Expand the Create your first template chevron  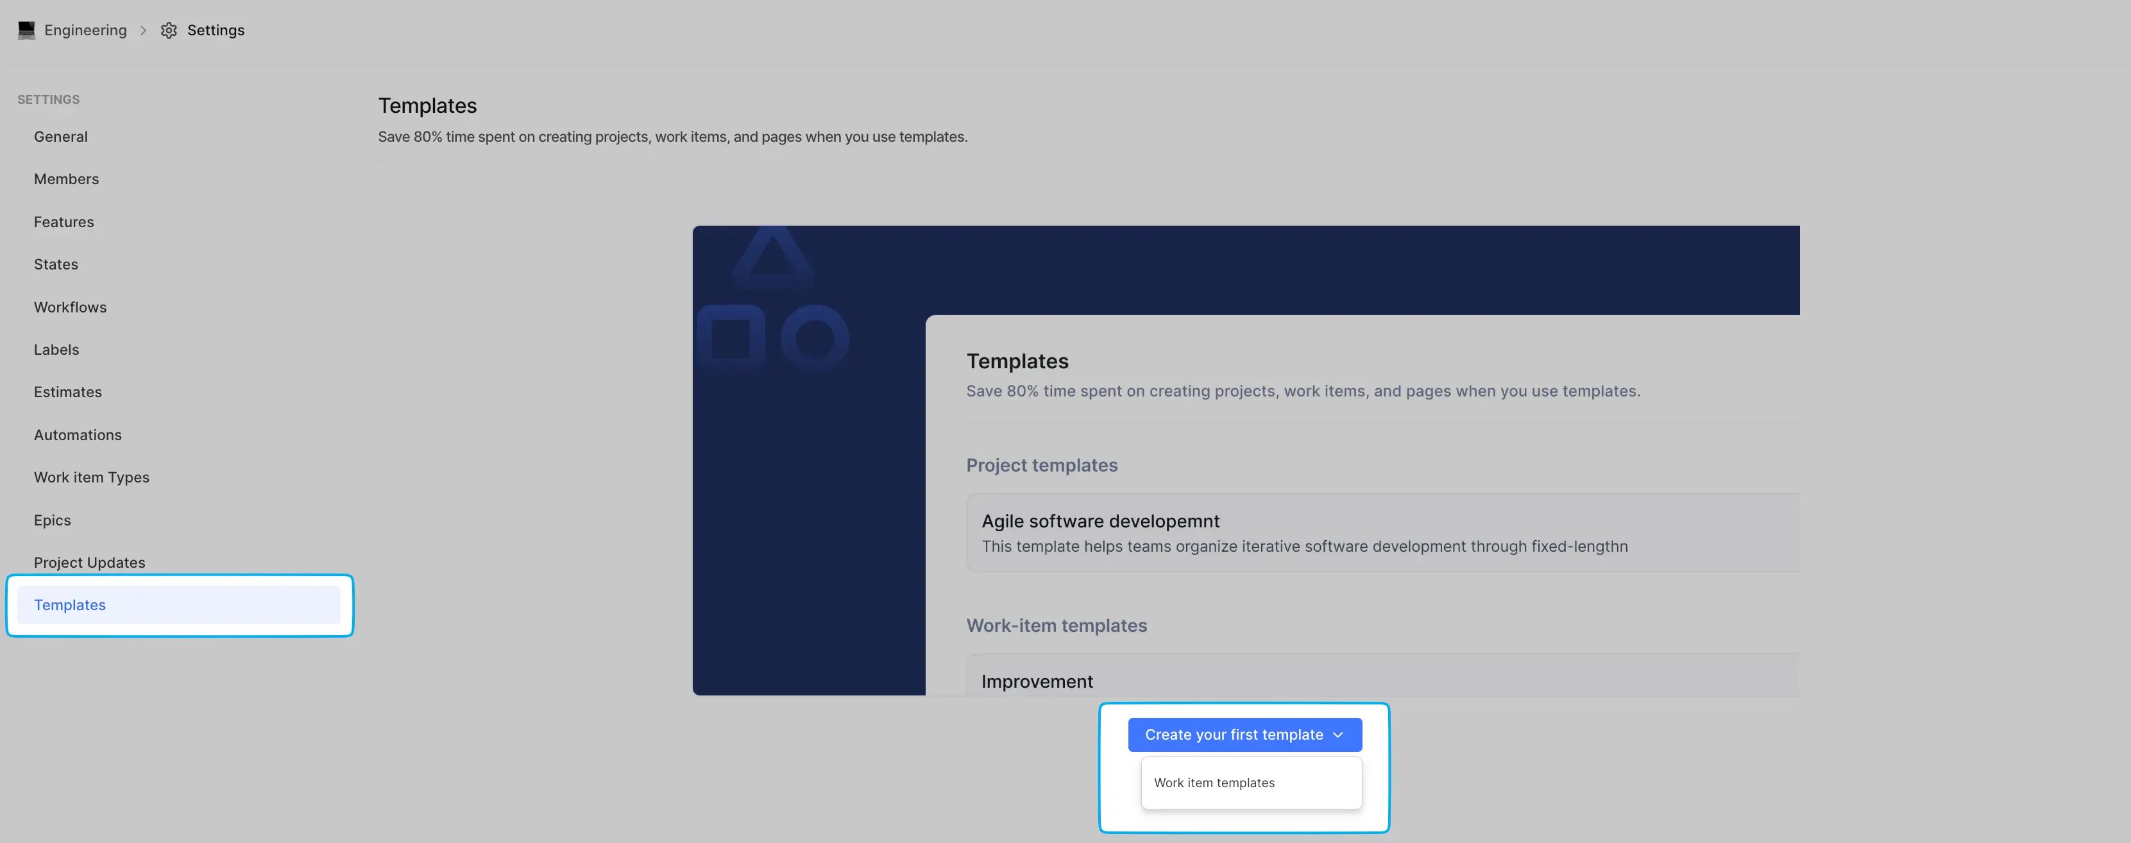(x=1337, y=735)
